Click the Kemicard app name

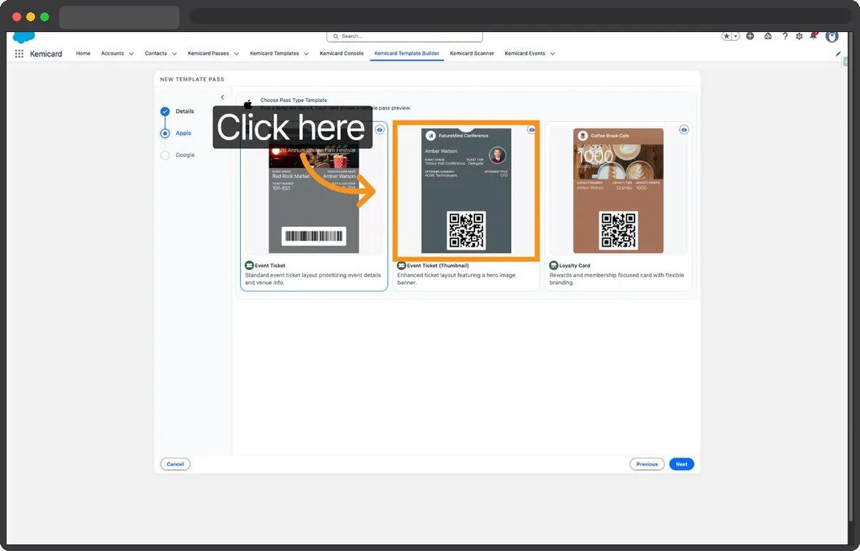[x=46, y=54]
